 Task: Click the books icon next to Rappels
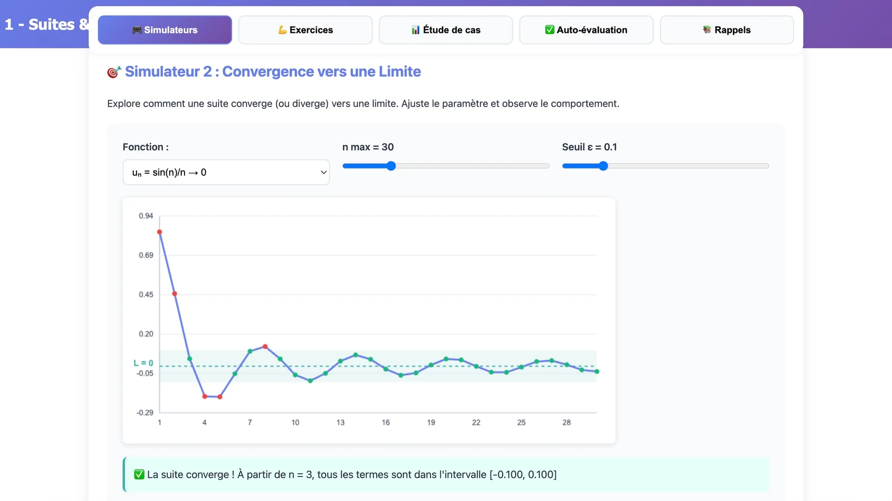coord(707,30)
